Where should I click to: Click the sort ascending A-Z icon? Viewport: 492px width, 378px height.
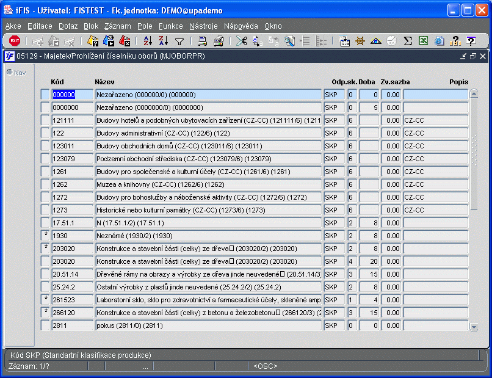pos(147,42)
